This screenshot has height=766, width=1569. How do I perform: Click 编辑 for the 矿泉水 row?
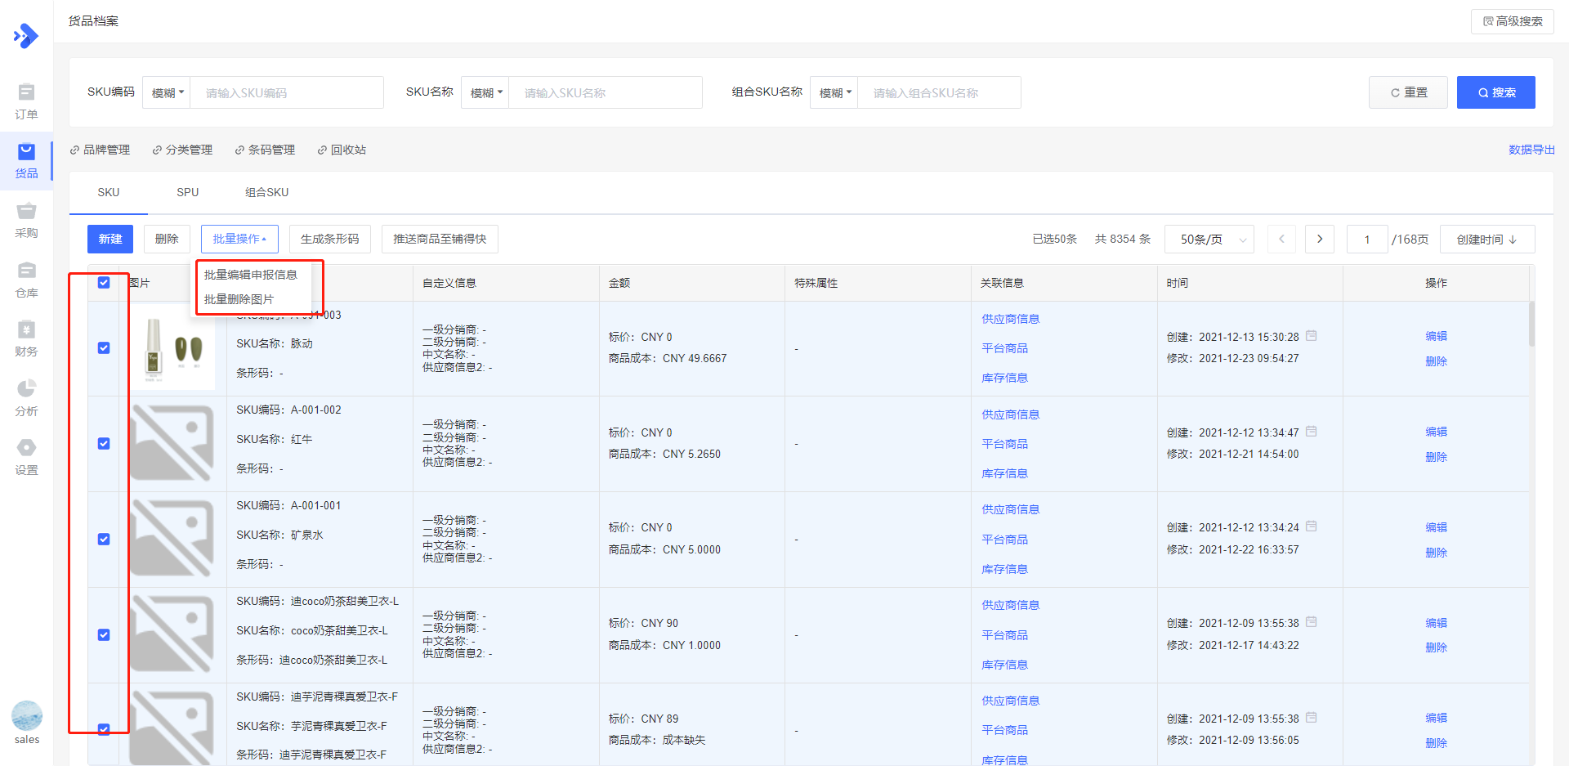[x=1437, y=527]
